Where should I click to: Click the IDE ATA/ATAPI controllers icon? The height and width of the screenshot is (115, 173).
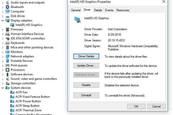[x=8, y=39]
